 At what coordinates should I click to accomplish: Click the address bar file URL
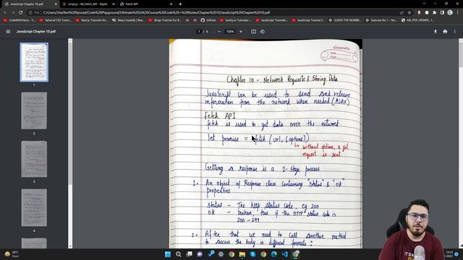(x=156, y=13)
